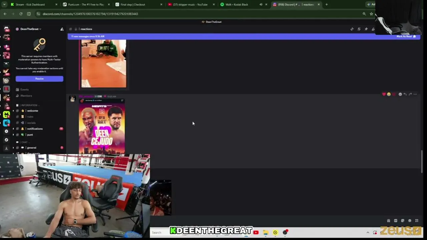Show hidden system tray icons
Image resolution: width=427 pixels, height=240 pixels.
pyautogui.click(x=368, y=232)
